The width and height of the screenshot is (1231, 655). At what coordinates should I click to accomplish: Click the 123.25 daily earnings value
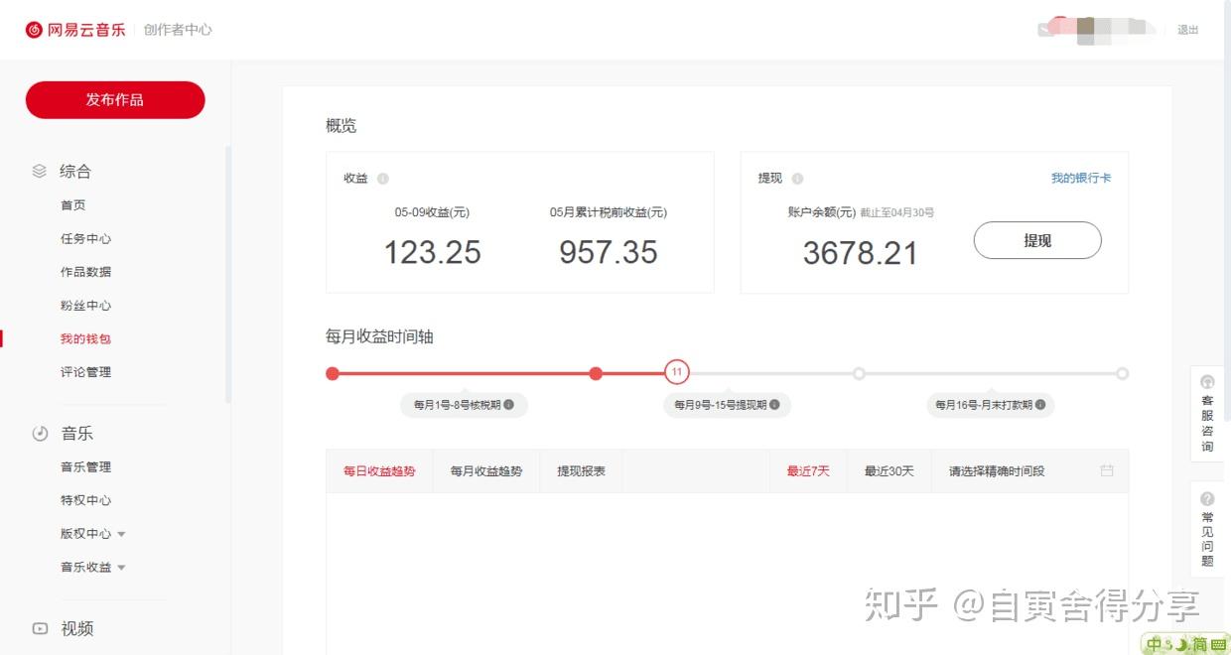click(433, 252)
